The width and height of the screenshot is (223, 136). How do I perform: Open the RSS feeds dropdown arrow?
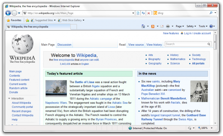pyautogui.click(x=158, y=26)
